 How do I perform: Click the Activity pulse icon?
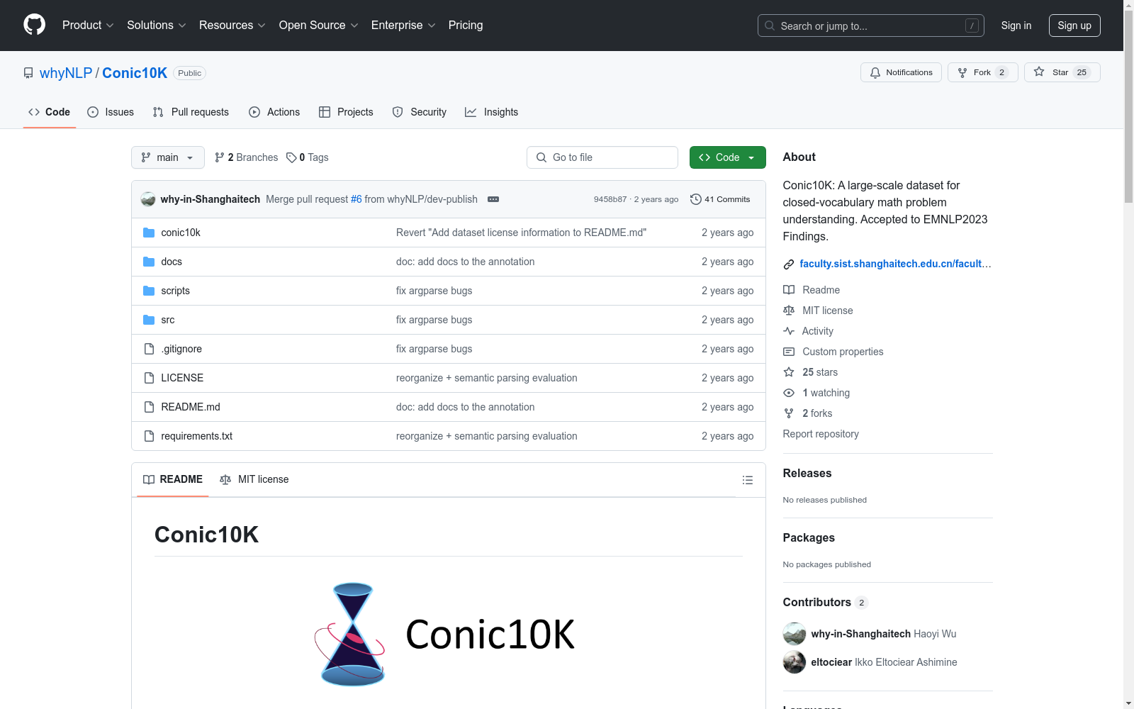coord(789,331)
